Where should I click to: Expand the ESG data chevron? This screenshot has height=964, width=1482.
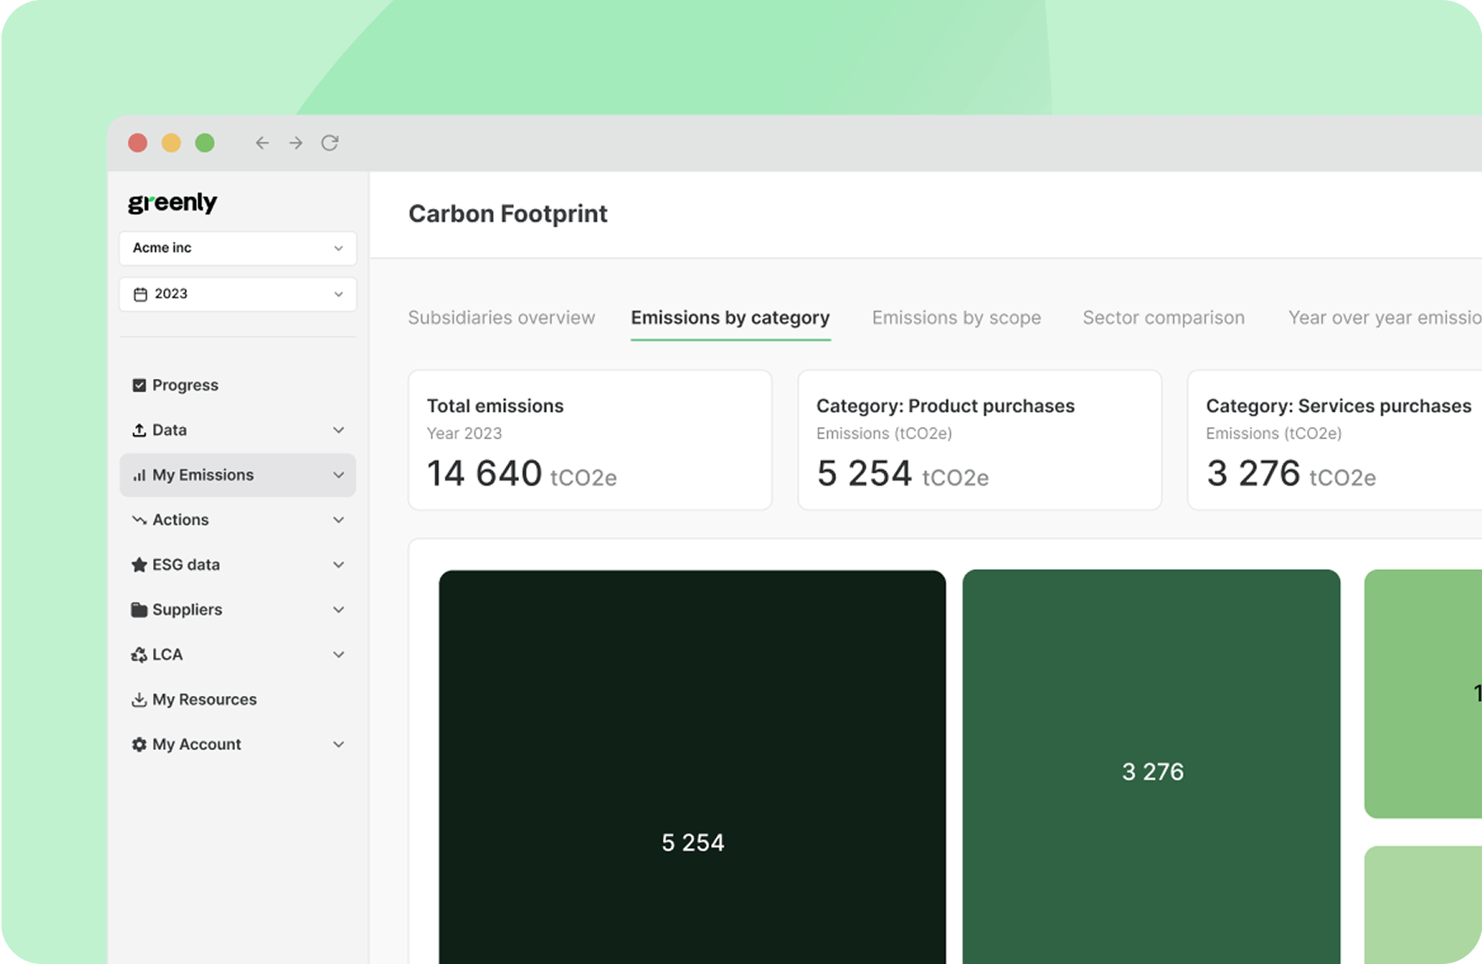(338, 565)
